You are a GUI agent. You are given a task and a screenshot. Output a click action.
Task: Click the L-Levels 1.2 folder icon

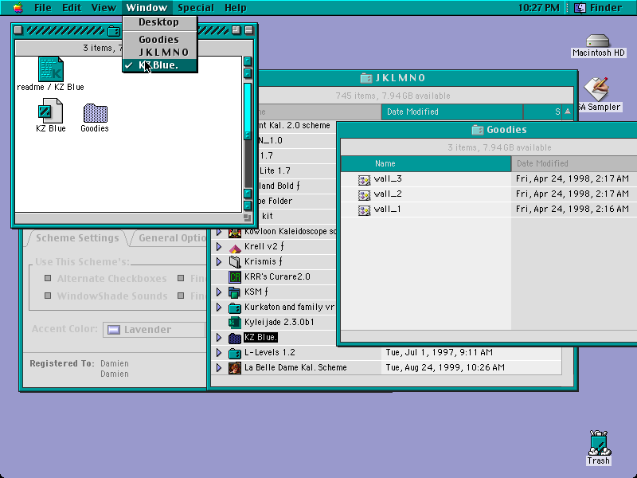coord(235,353)
